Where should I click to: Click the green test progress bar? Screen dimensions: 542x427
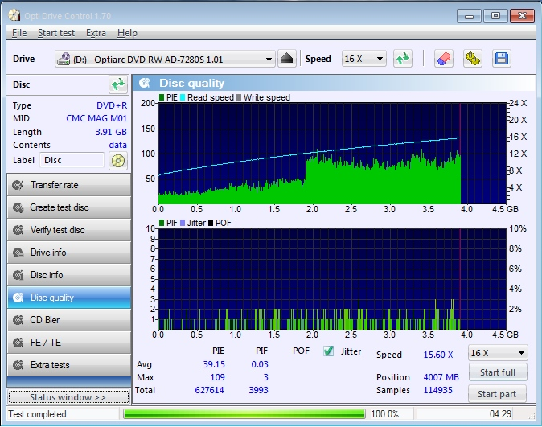click(244, 414)
